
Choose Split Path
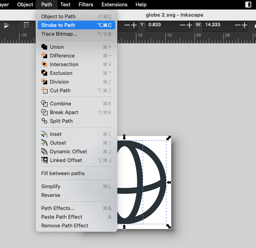point(76,121)
